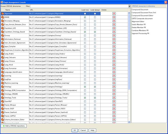Select 'Compound Document' in resources list

pos(140,10)
